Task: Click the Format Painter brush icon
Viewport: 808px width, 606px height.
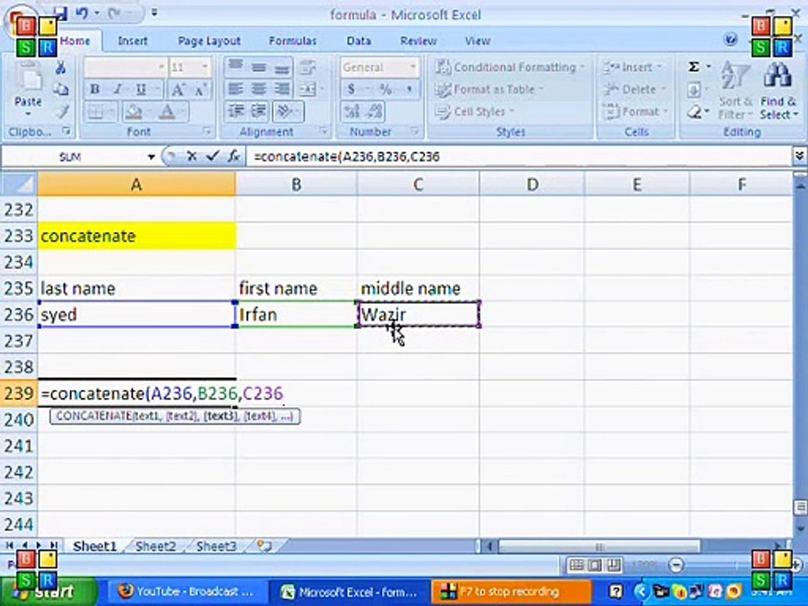Action: 61,111
